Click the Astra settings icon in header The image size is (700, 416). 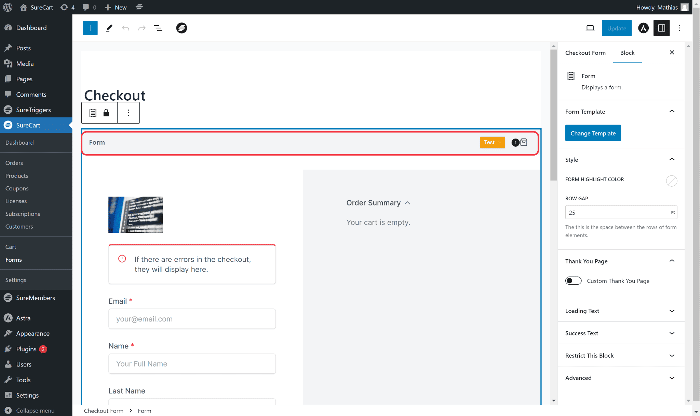[643, 28]
